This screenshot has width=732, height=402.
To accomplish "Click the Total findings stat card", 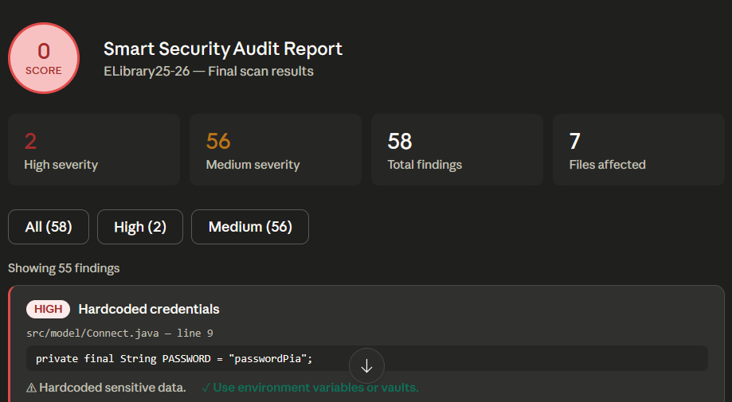I will point(457,150).
